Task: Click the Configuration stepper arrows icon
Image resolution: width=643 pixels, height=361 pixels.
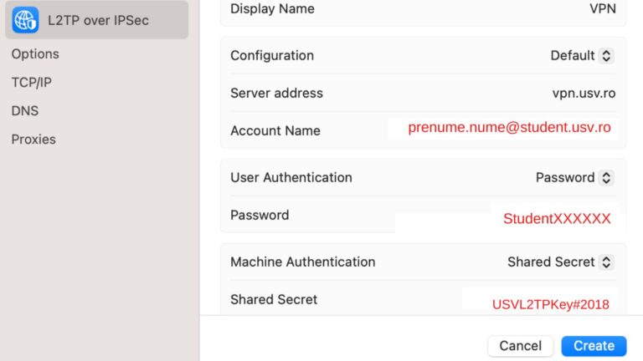Action: click(x=606, y=56)
